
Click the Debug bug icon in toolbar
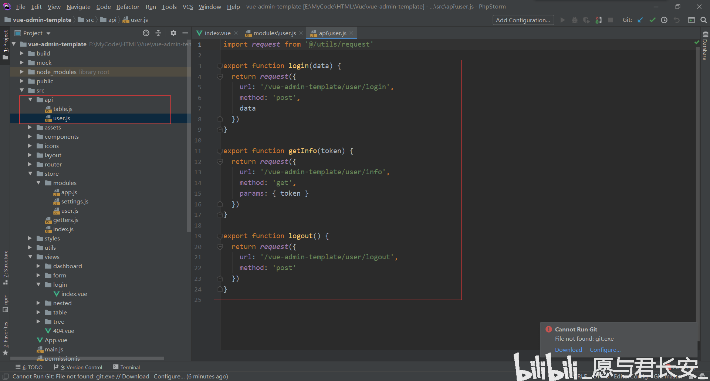(574, 20)
